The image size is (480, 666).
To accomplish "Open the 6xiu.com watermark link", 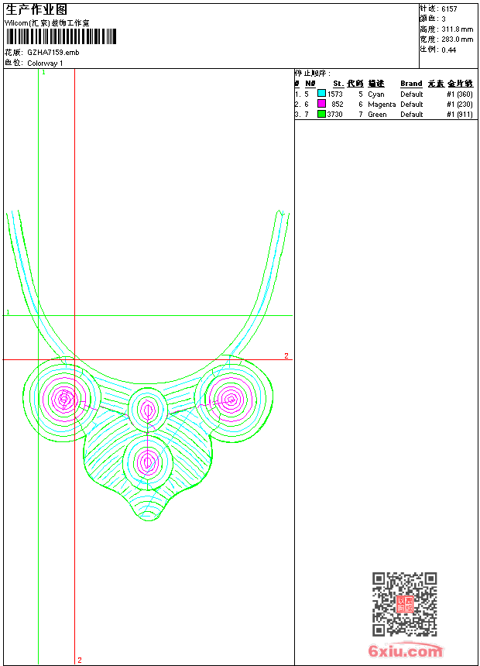I will [x=405, y=651].
